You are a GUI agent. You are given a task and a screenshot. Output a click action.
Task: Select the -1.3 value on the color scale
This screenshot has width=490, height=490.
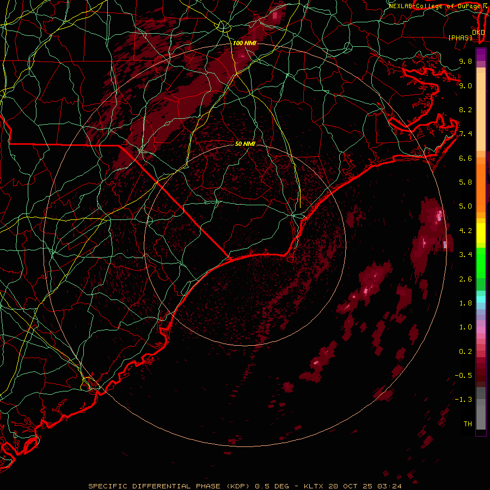pos(463,400)
